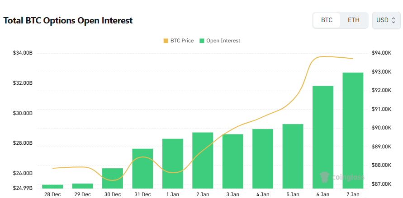Screen dimensions: 403x198
Task: Click the Total BTC Options Open Interest title
Action: [68, 21]
